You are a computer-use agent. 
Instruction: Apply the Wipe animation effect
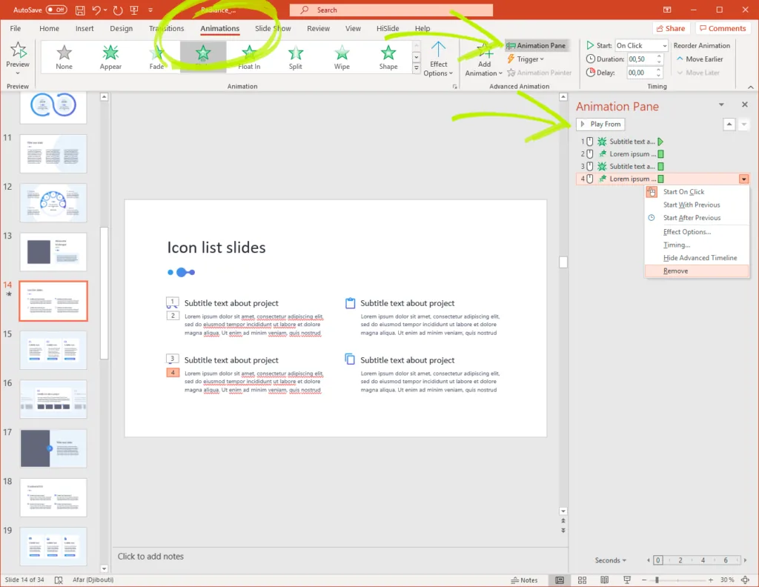[342, 56]
